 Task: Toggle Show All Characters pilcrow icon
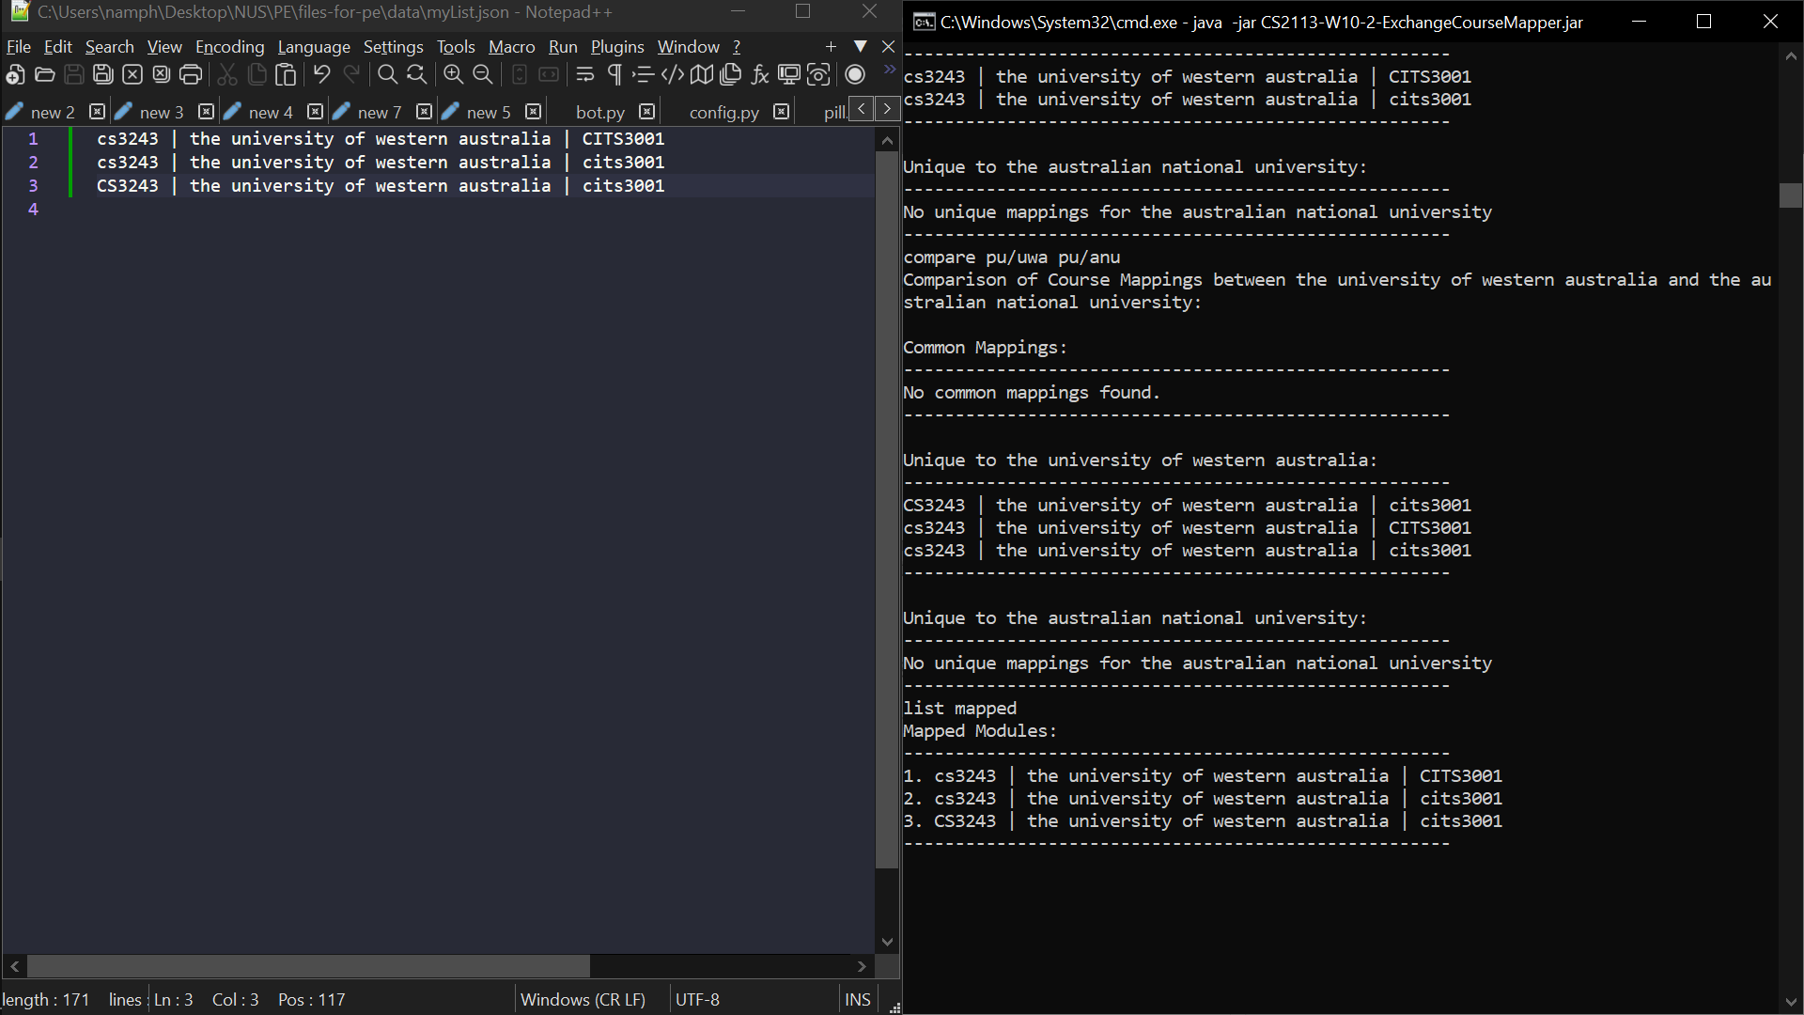click(614, 75)
